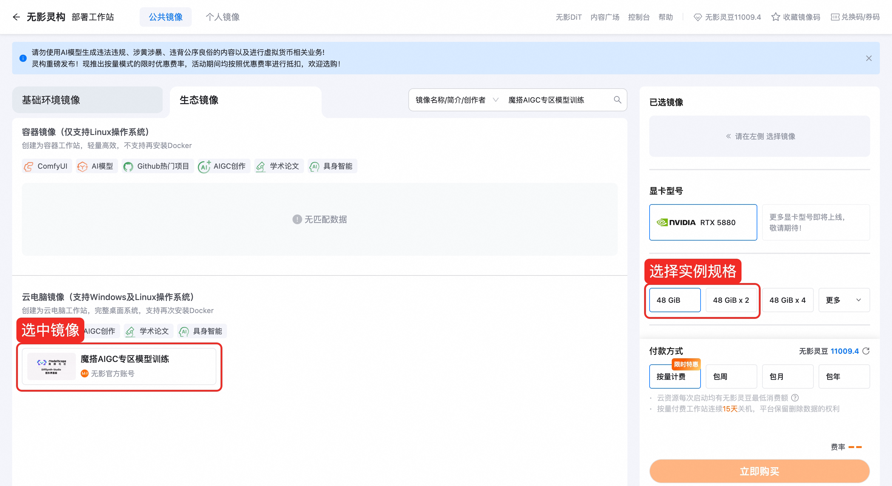Open the ModelScope image thumbnail
892x486 pixels.
[51, 367]
